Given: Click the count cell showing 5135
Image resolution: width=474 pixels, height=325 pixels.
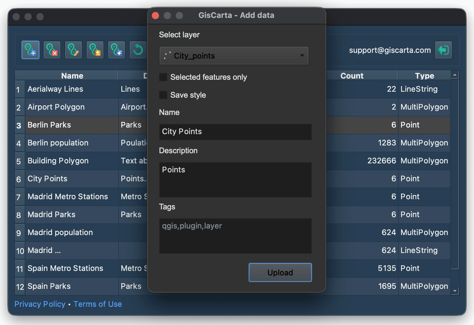Looking at the screenshot, I should [387, 268].
